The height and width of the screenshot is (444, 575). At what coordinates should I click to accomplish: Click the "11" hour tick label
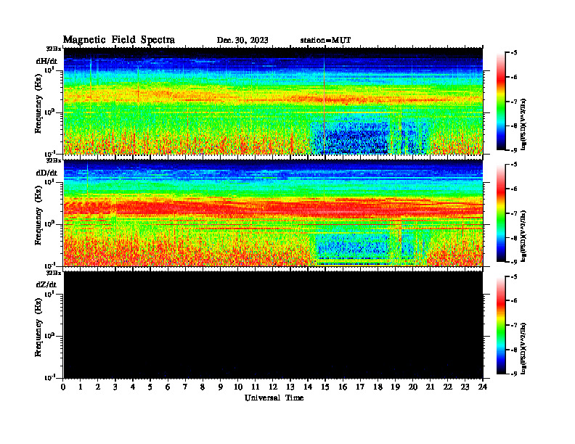pos(256,387)
